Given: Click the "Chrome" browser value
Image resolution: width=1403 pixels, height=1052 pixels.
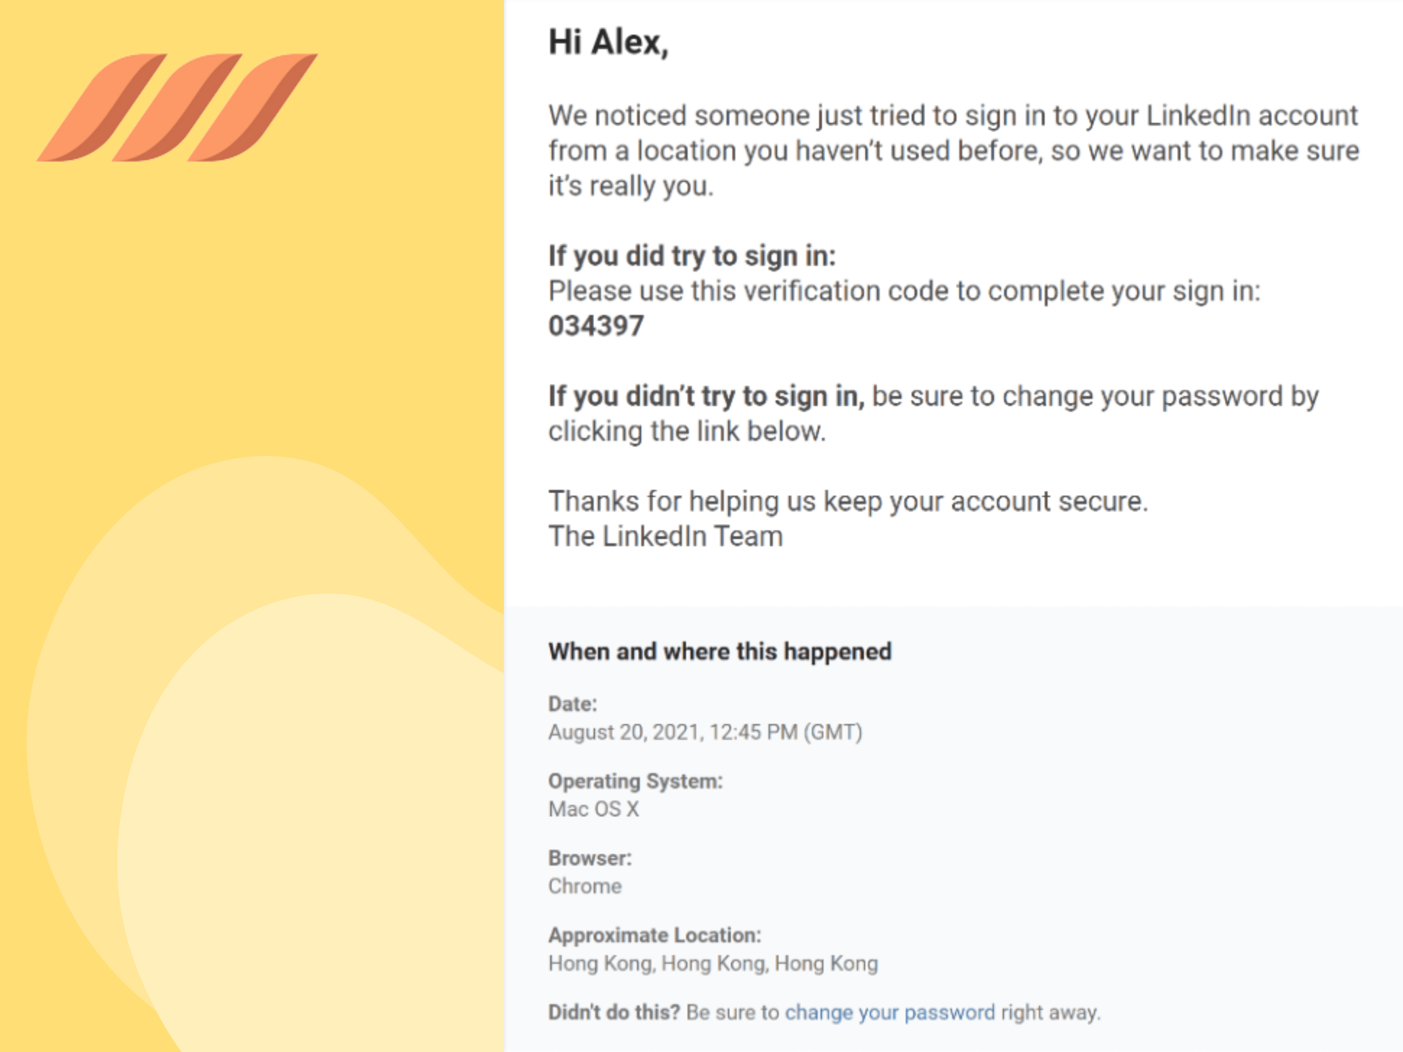Looking at the screenshot, I should pos(585,886).
